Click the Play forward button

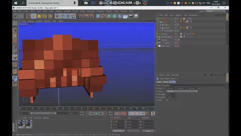click(x=96, y=113)
